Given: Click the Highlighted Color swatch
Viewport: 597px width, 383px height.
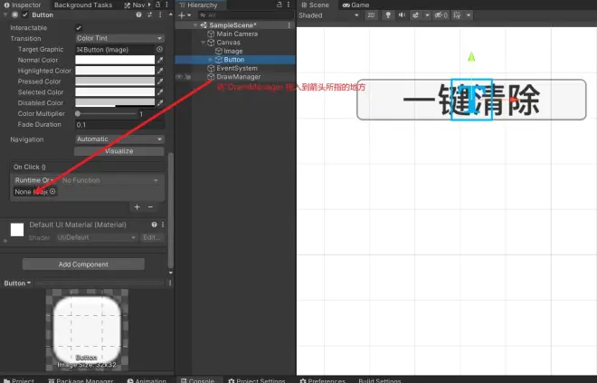Looking at the screenshot, I should pyautogui.click(x=115, y=71).
